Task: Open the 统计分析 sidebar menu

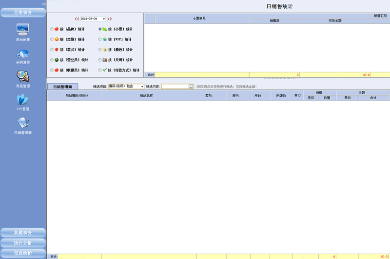Action: pyautogui.click(x=23, y=242)
